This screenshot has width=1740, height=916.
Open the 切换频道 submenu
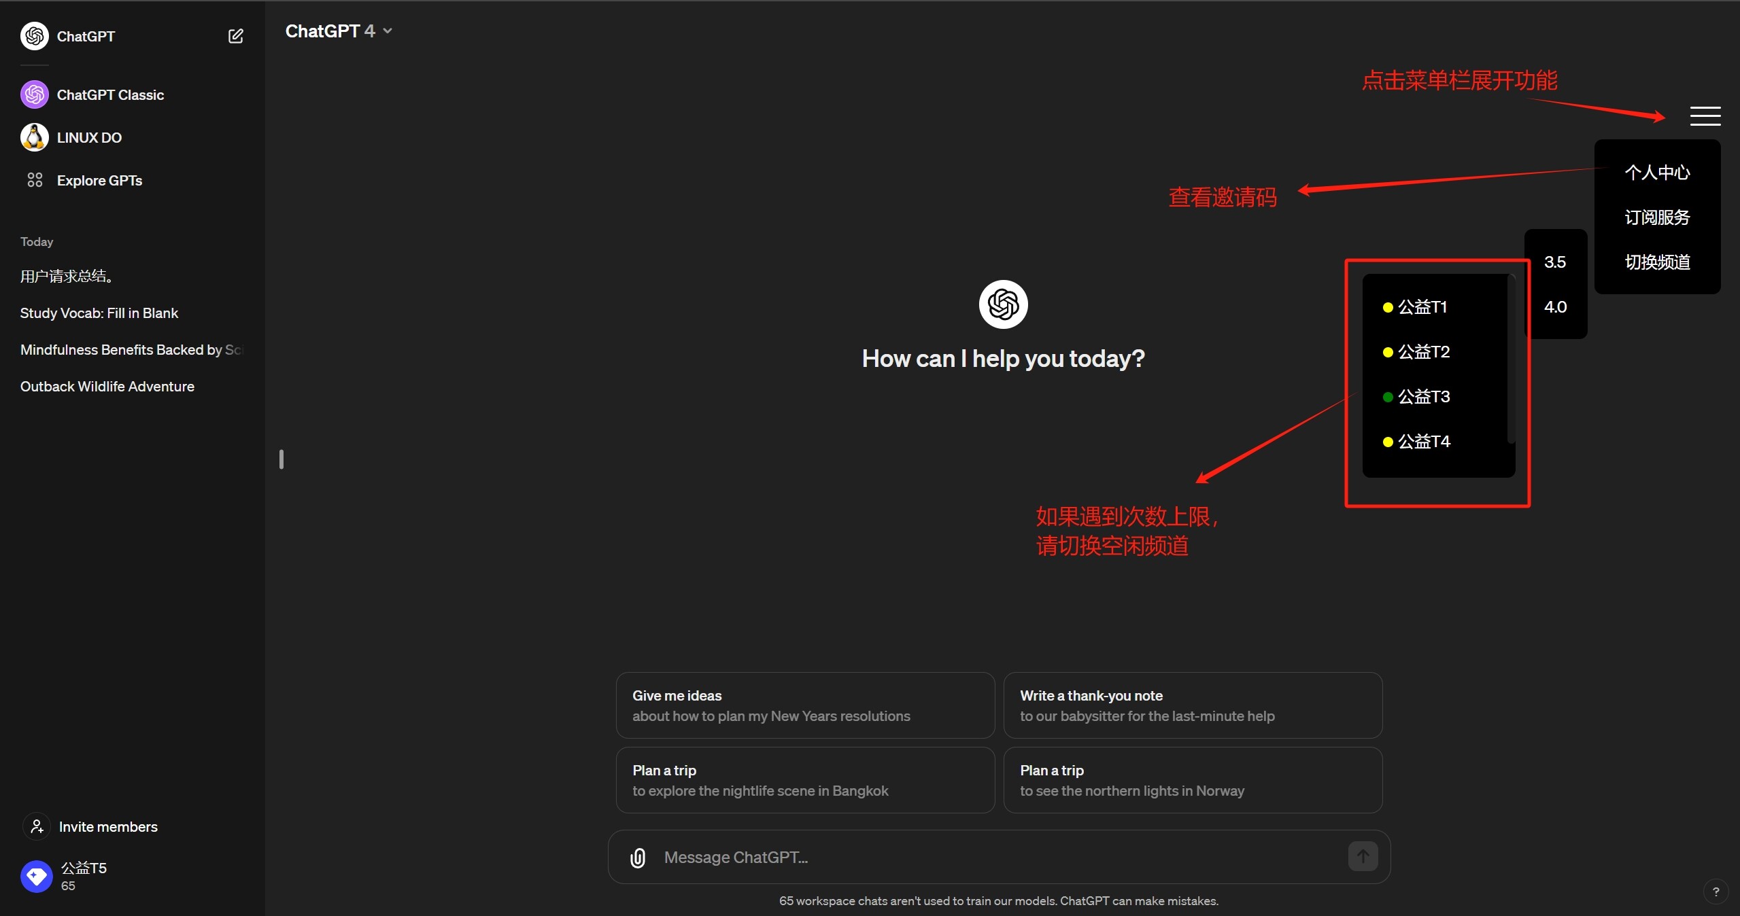[1657, 262]
